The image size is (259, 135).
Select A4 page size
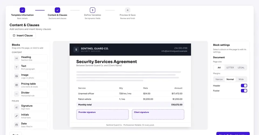[219, 67]
